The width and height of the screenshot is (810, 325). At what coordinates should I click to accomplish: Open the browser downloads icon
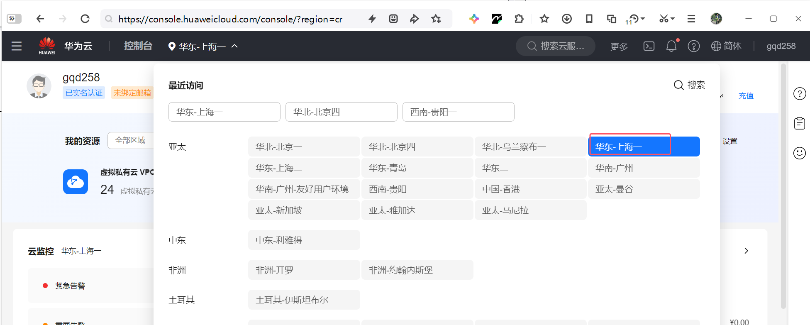click(567, 19)
